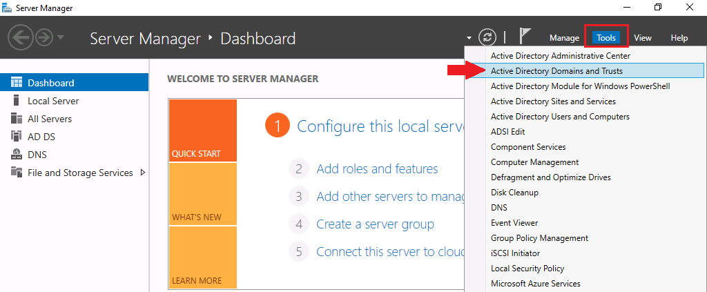Click the QUICK START tile
The height and width of the screenshot is (292, 707).
(x=203, y=130)
